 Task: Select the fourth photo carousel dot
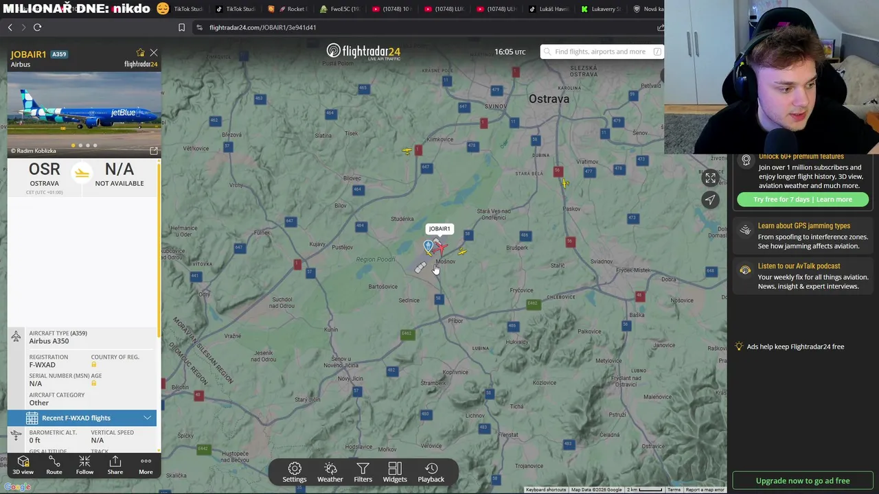[95, 145]
